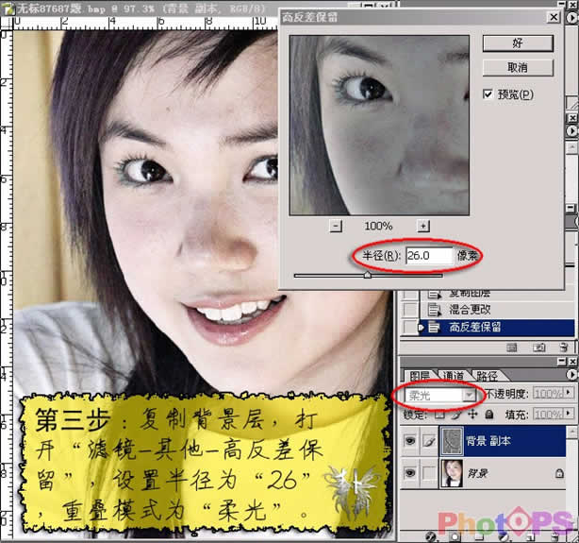Close the 高反差保留 dialog

554,17
